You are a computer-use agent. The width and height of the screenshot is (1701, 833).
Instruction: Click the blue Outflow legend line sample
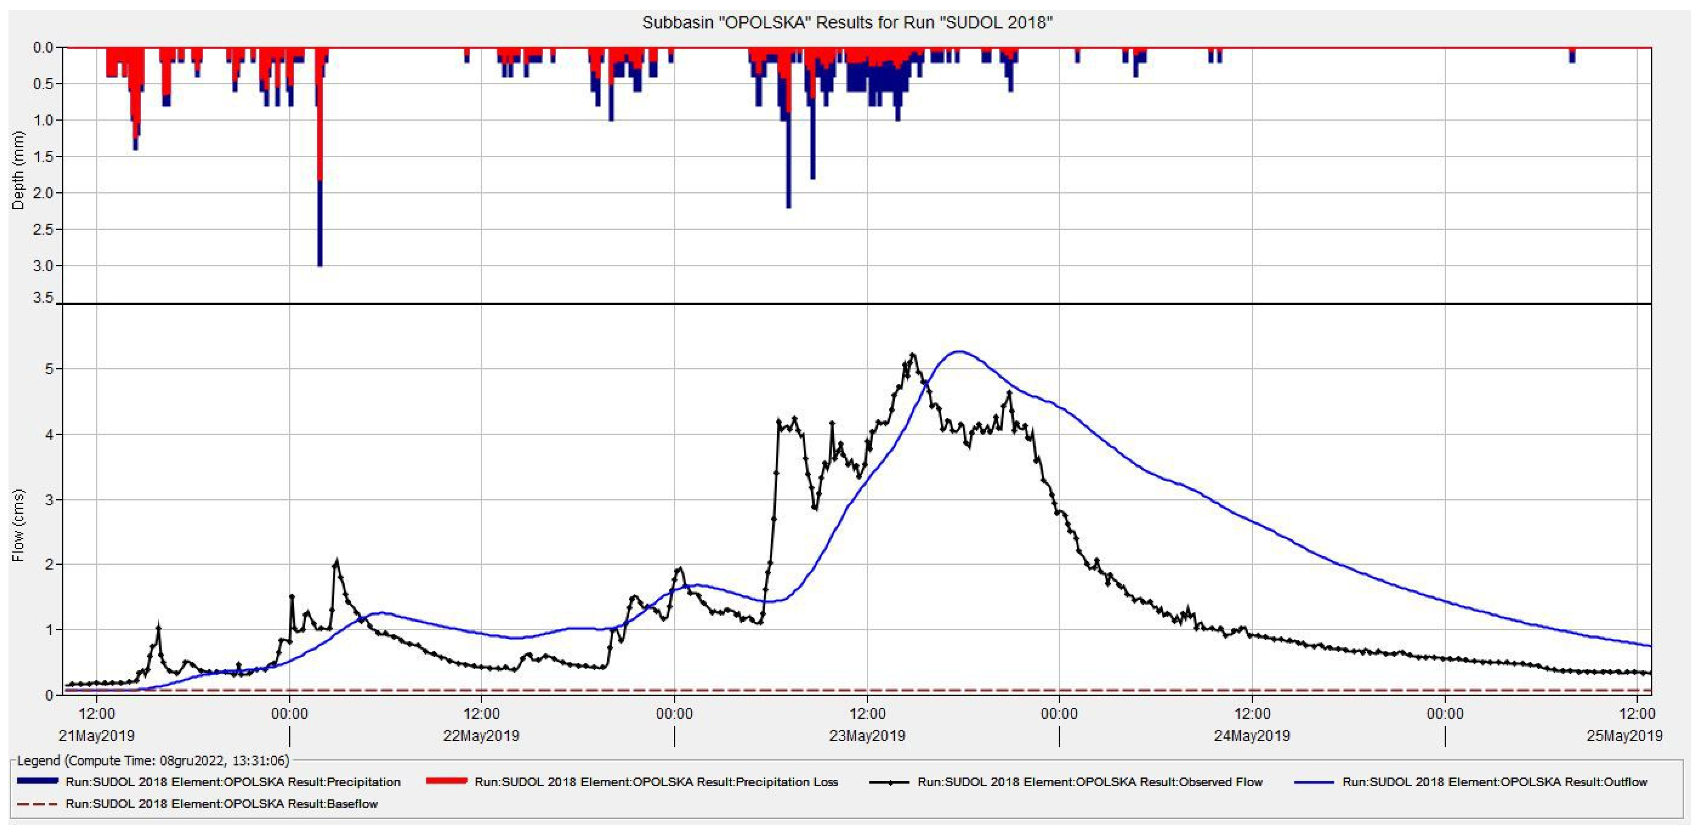pyautogui.click(x=1314, y=782)
